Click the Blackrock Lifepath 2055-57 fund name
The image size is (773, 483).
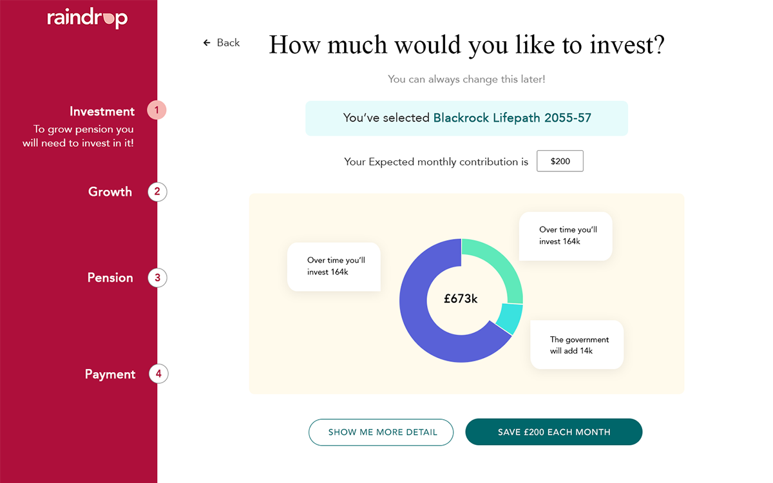[512, 118]
